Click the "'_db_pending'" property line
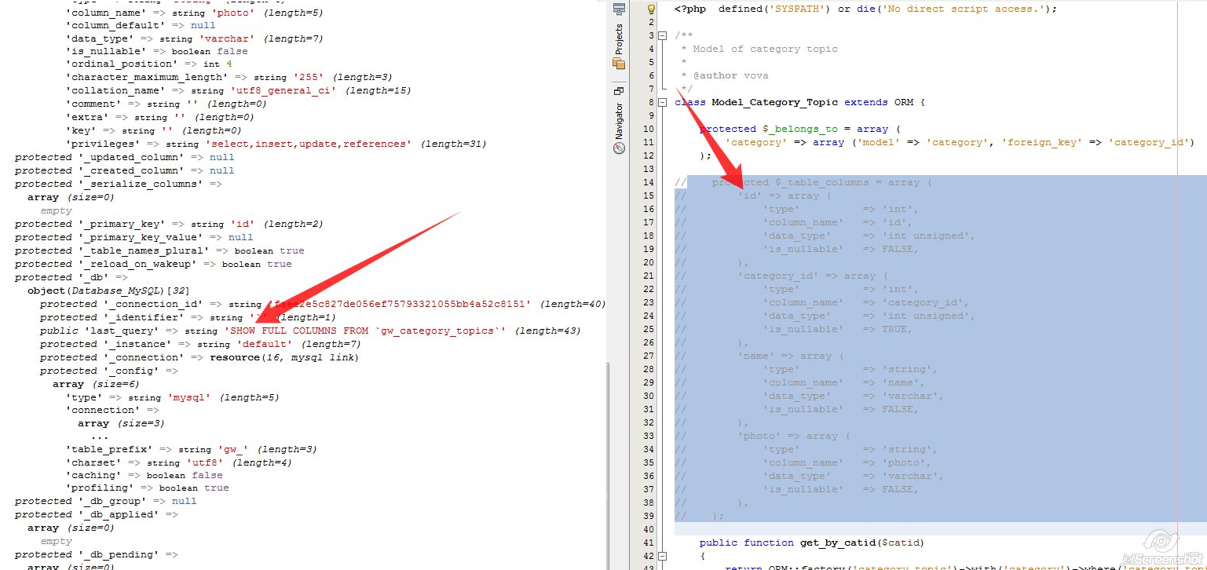1207x570 pixels. [96, 554]
